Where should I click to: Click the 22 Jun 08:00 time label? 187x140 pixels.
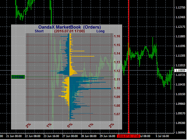pos(33,136)
